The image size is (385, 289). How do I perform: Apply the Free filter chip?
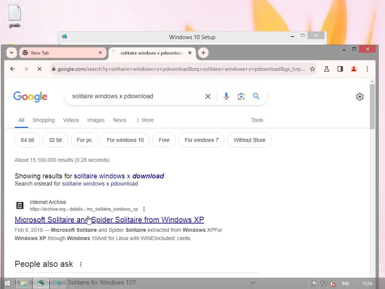(164, 140)
